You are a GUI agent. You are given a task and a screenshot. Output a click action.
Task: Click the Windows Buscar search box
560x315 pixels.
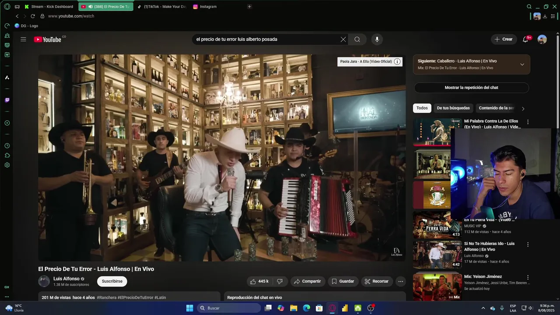click(229, 308)
